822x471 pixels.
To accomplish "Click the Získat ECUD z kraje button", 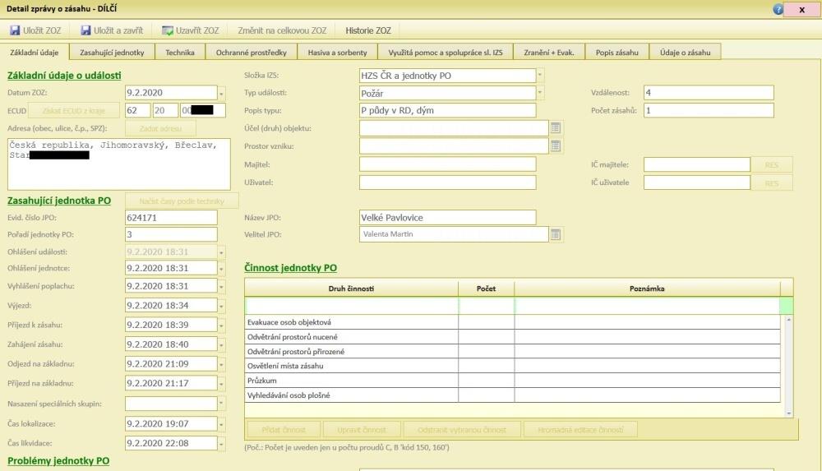I will coord(74,111).
